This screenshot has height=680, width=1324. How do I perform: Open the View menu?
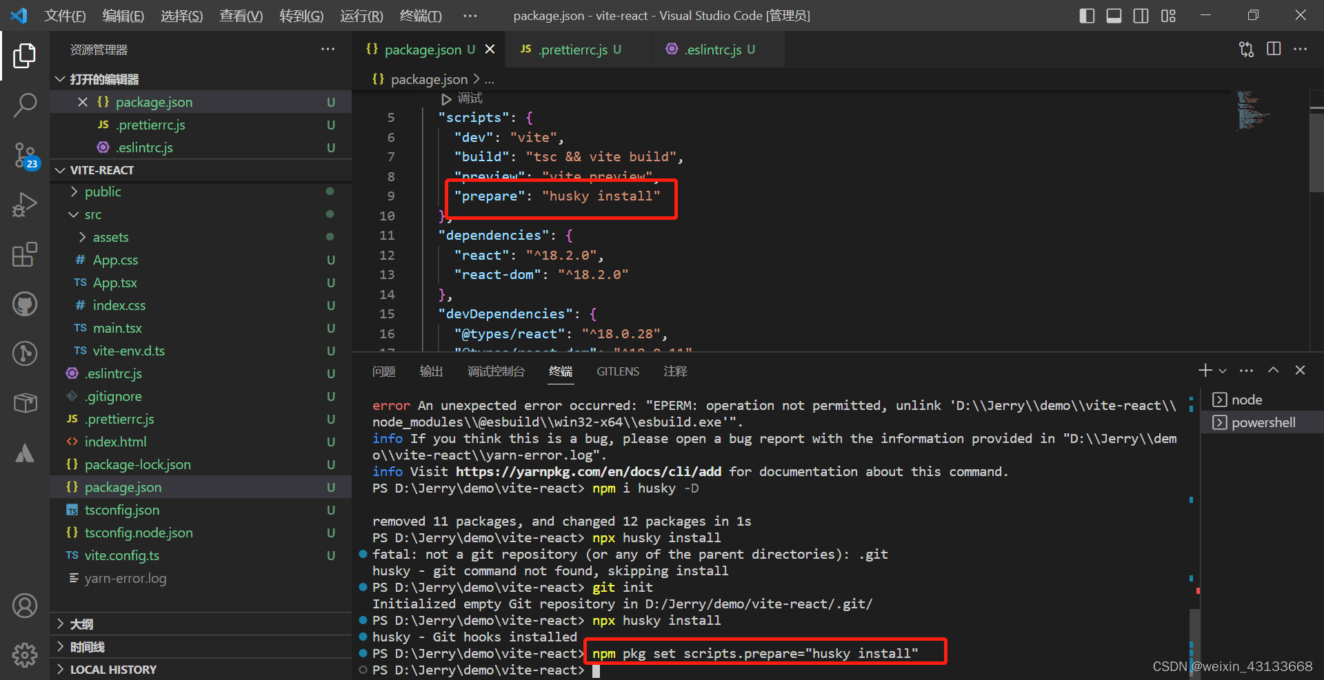click(241, 16)
